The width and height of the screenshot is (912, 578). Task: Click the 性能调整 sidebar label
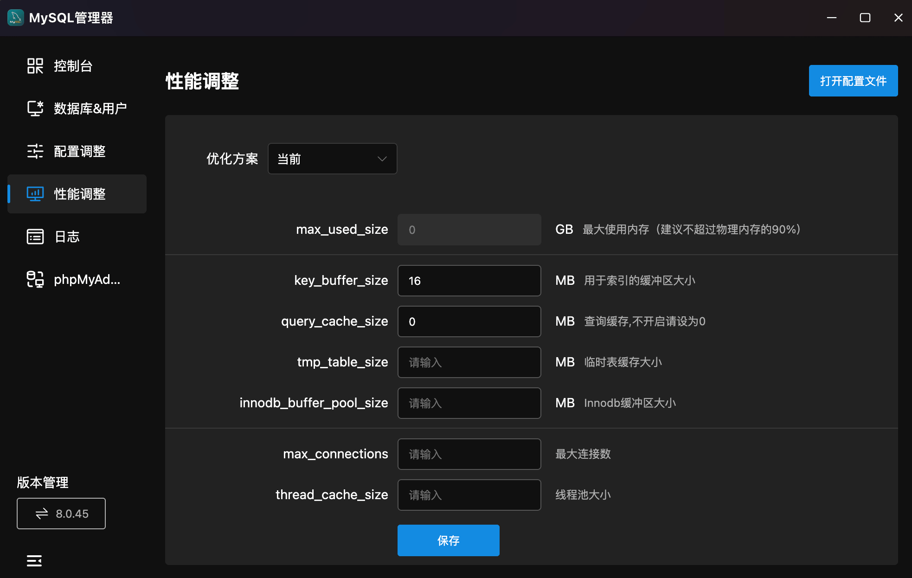[x=80, y=194]
